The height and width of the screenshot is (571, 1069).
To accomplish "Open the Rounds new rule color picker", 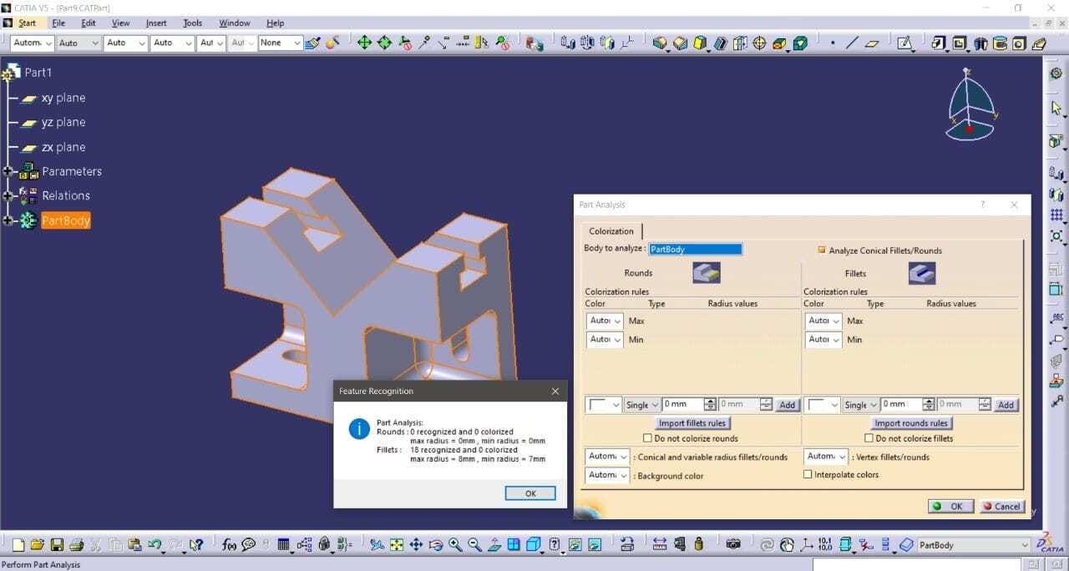I will pos(604,404).
